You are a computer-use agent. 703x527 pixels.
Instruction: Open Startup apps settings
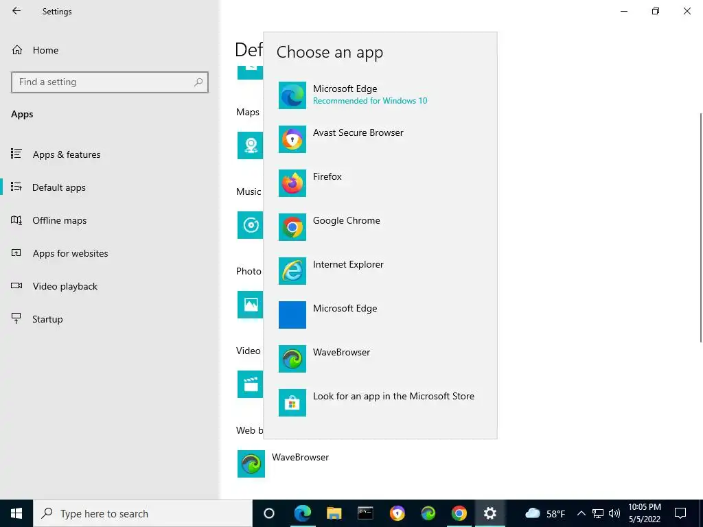(36, 319)
